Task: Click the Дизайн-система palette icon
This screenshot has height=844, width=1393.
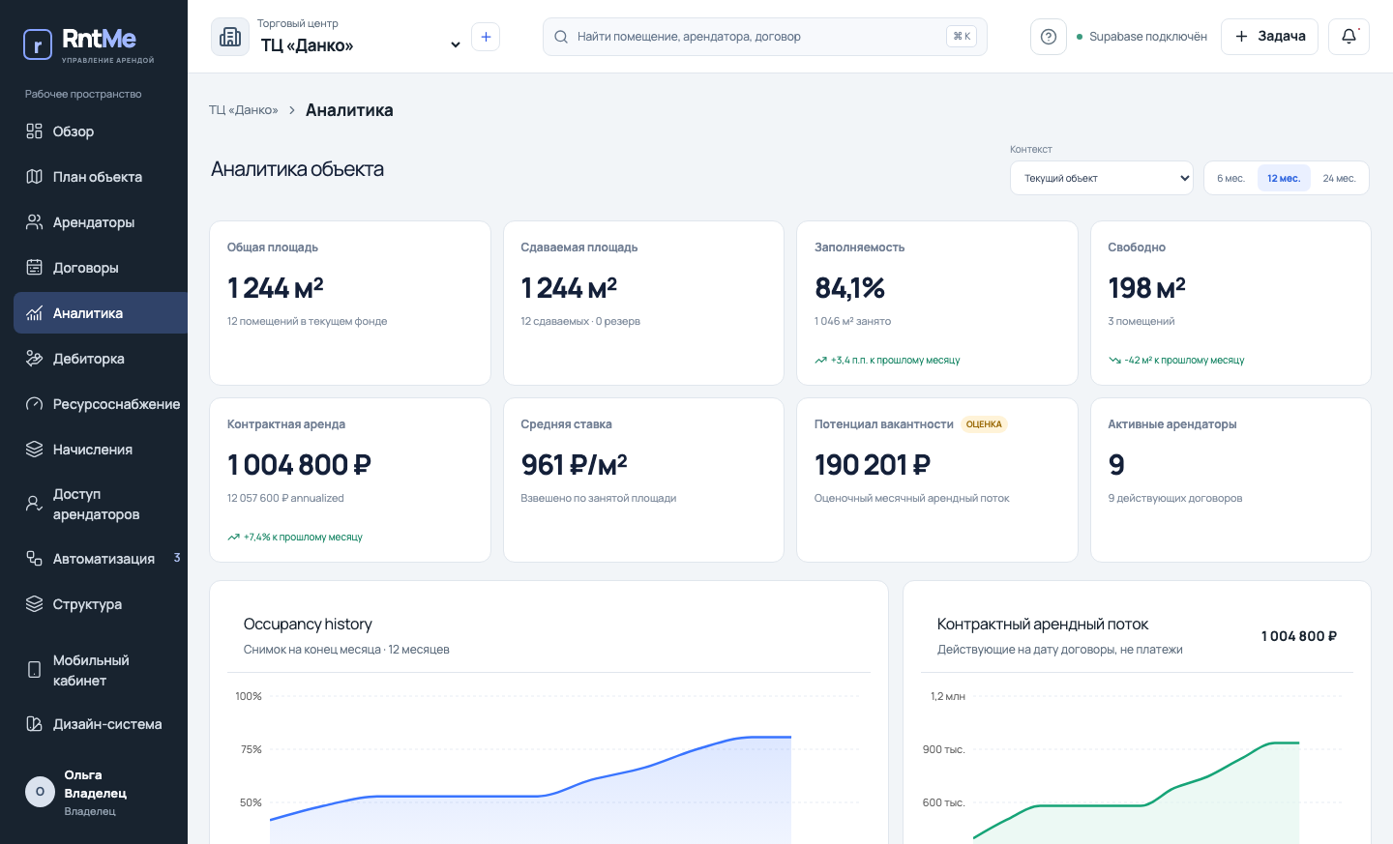Action: click(34, 724)
